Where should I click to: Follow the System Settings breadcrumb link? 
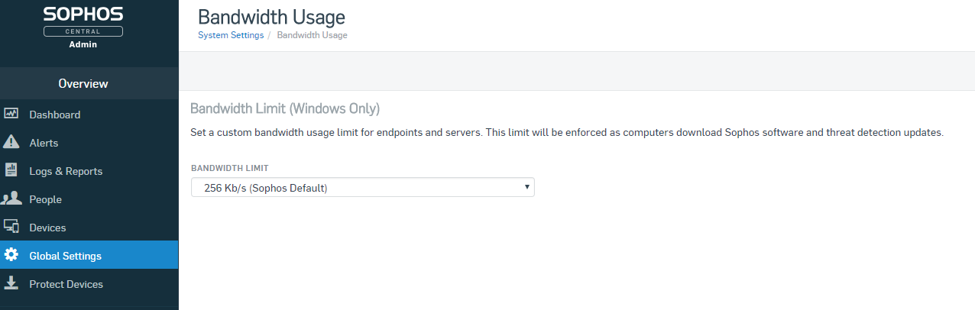(231, 35)
